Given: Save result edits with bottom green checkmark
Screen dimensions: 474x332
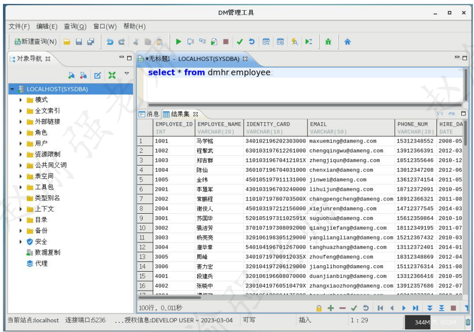Looking at the screenshot, I should [x=354, y=308].
